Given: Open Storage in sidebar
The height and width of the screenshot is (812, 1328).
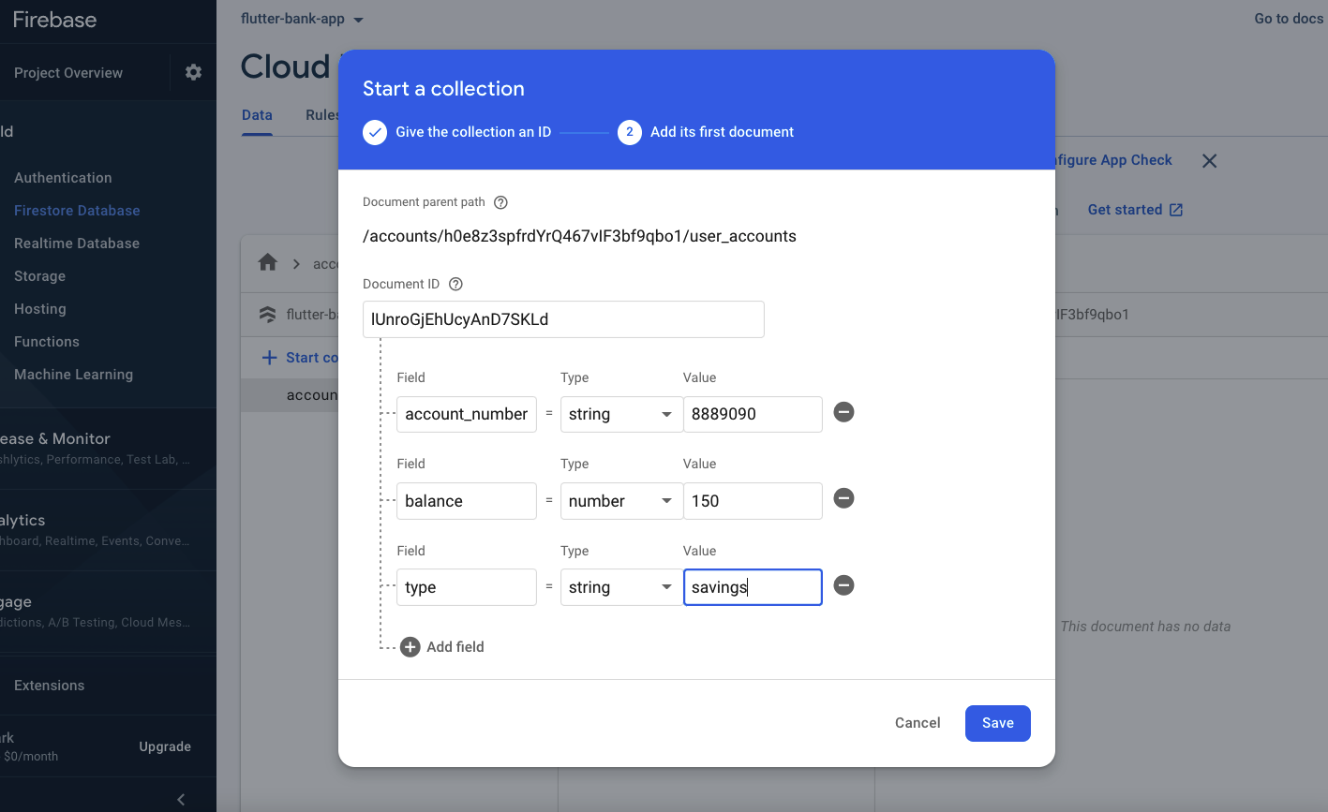Looking at the screenshot, I should (x=39, y=276).
